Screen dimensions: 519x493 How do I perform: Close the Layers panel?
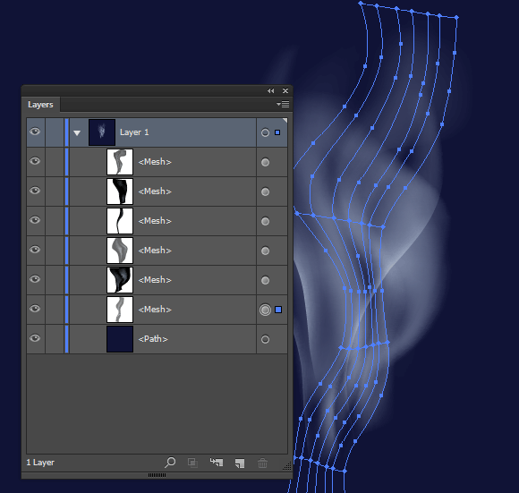285,90
